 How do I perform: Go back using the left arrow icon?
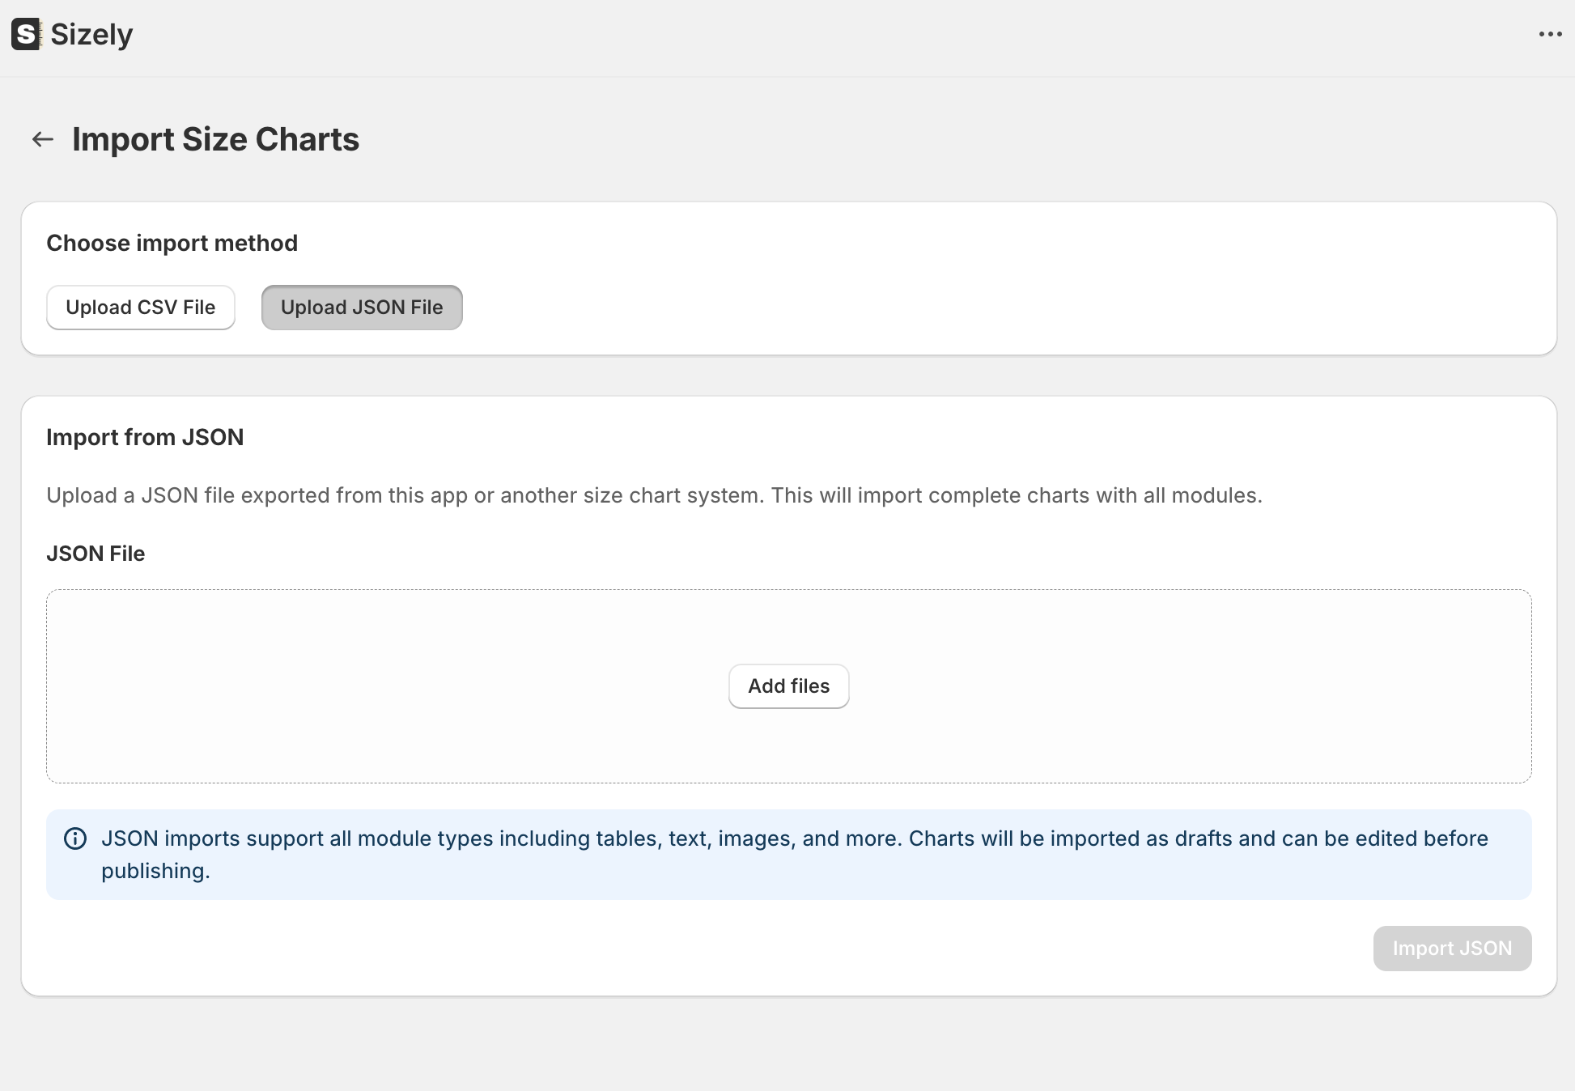click(x=43, y=139)
